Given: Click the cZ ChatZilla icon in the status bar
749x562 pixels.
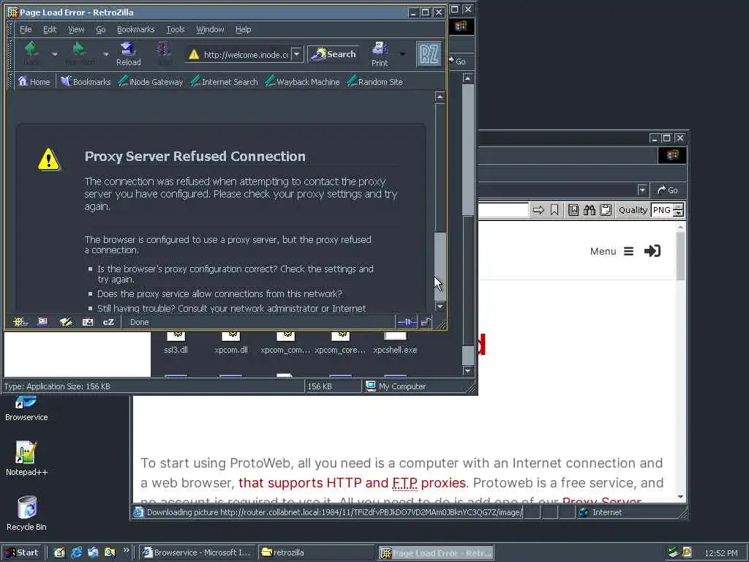Looking at the screenshot, I should point(108,322).
